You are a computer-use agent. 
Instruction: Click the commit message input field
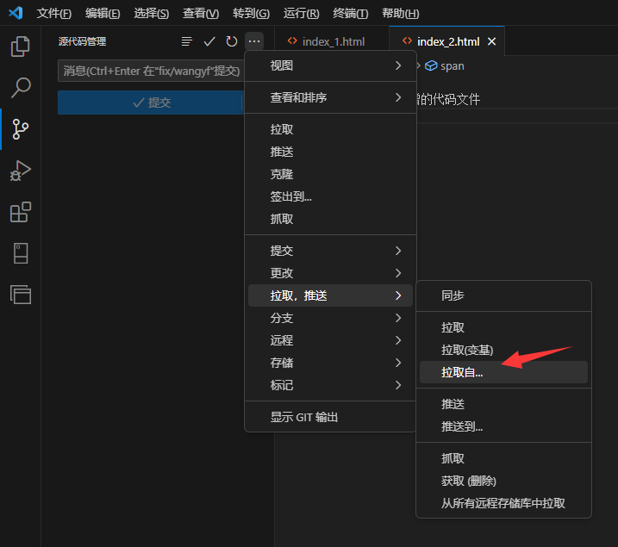tap(151, 71)
